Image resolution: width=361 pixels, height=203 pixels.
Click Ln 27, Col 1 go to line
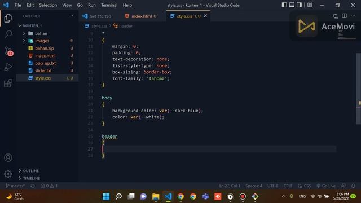(x=230, y=186)
